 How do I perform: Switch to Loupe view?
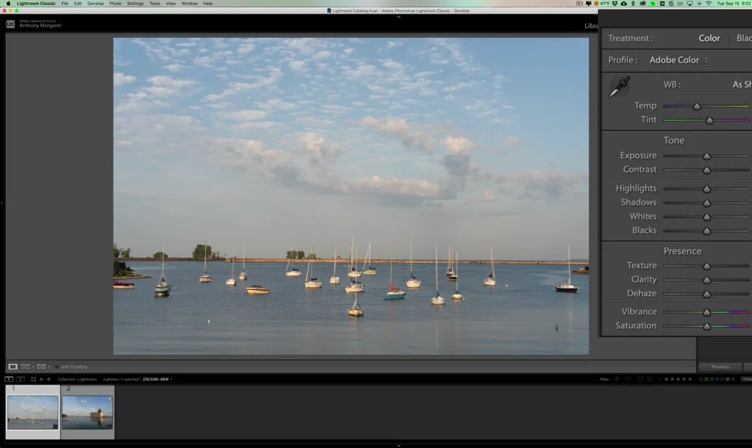click(13, 367)
